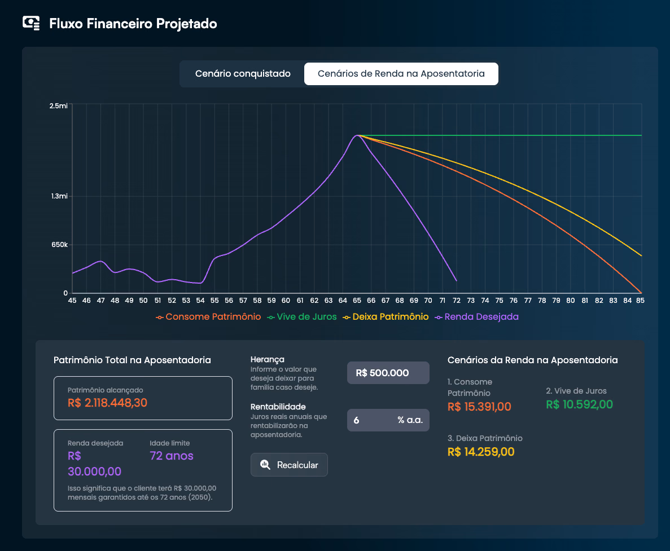Click the magnifier icon on Recalcular button
This screenshot has width=670, height=551.
coord(265,465)
